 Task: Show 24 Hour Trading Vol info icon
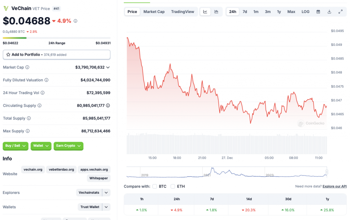42,93
